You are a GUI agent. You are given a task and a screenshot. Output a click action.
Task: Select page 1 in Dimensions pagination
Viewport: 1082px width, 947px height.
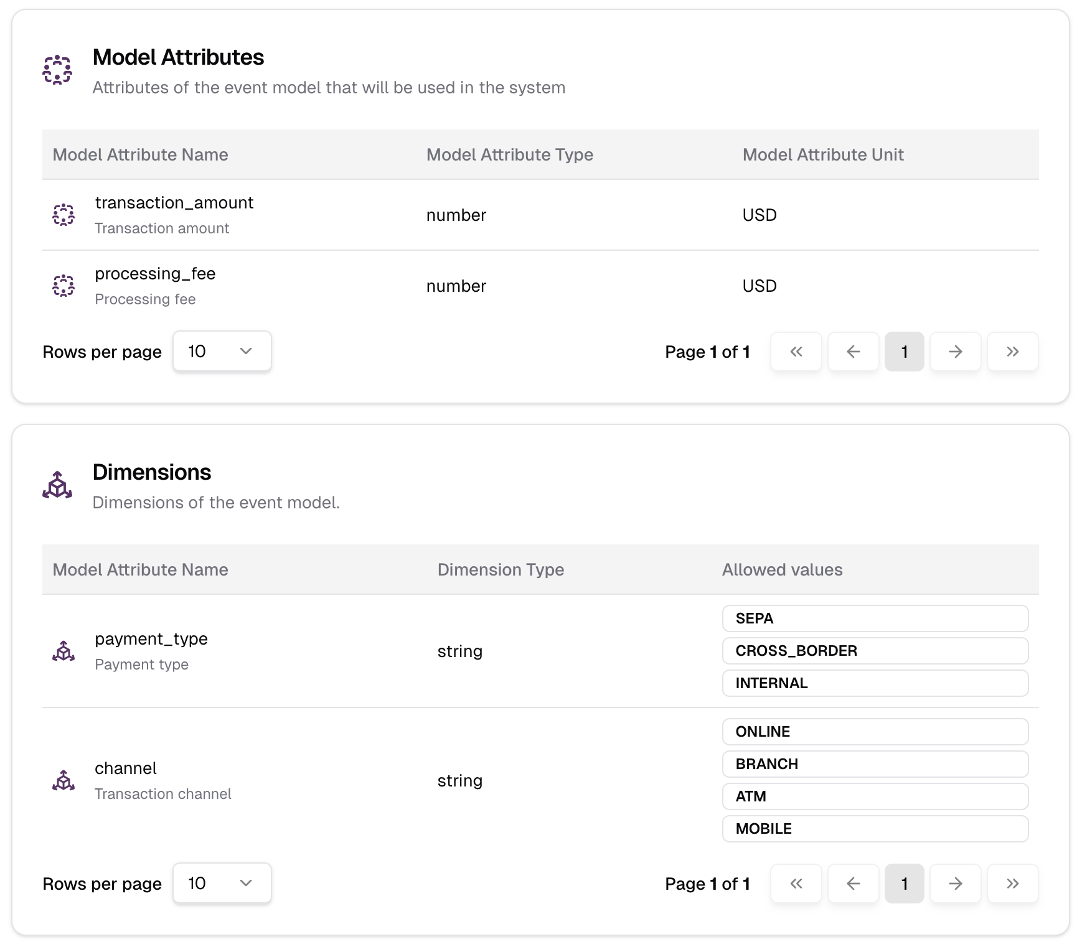(904, 884)
